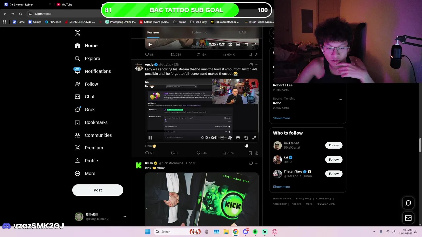
Task: Open Grok in the sidebar
Action: click(85, 110)
